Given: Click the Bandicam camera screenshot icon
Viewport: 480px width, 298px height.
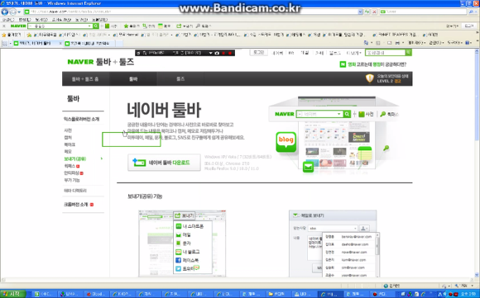Looking at the screenshot, I should [217, 53].
